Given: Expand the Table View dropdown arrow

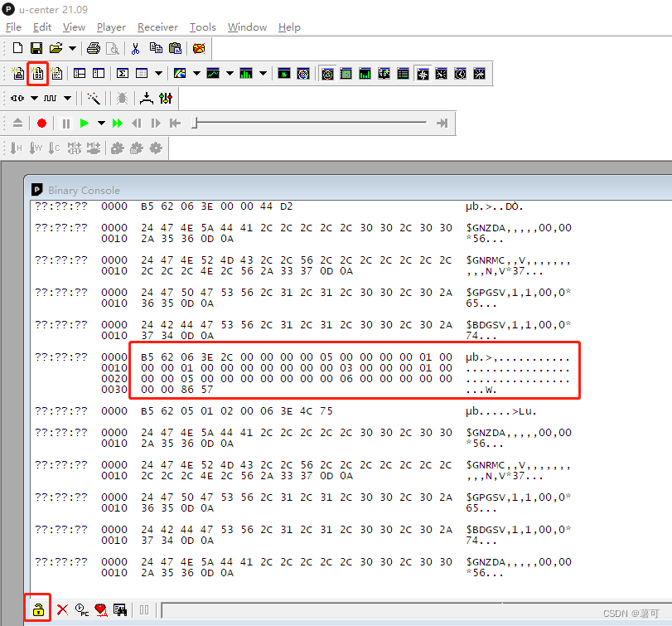Looking at the screenshot, I should click(x=158, y=74).
